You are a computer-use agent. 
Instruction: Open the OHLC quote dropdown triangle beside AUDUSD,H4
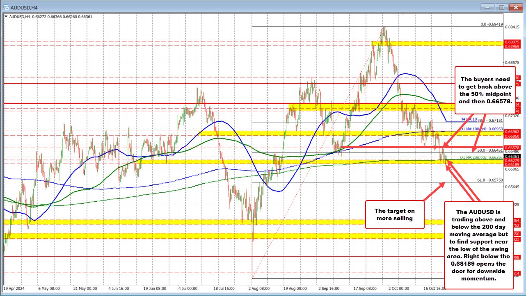click(x=6, y=17)
